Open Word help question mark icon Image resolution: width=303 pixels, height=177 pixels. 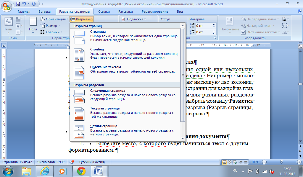pos(300,11)
